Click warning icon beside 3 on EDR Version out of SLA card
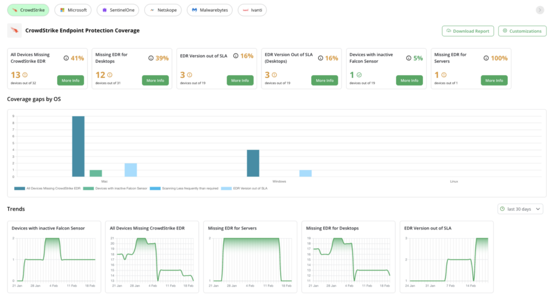The height and width of the screenshot is (296, 558). pos(190,75)
